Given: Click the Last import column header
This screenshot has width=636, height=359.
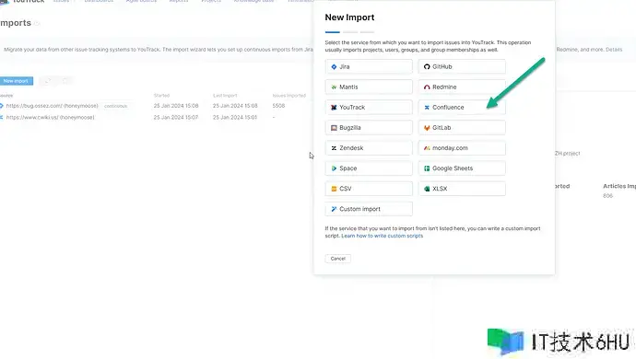Looking at the screenshot, I should point(225,96).
